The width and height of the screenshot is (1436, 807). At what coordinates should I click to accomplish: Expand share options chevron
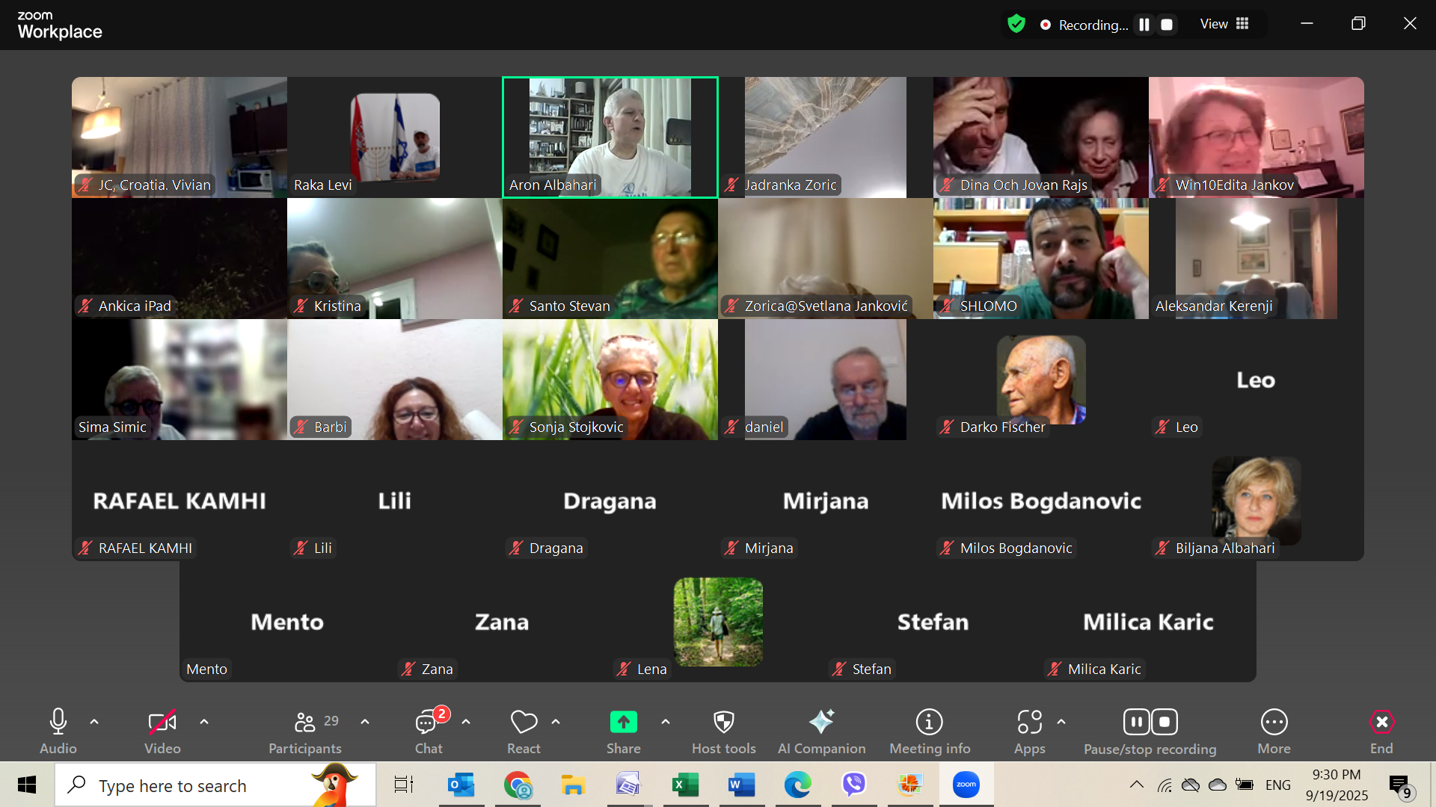(x=666, y=722)
